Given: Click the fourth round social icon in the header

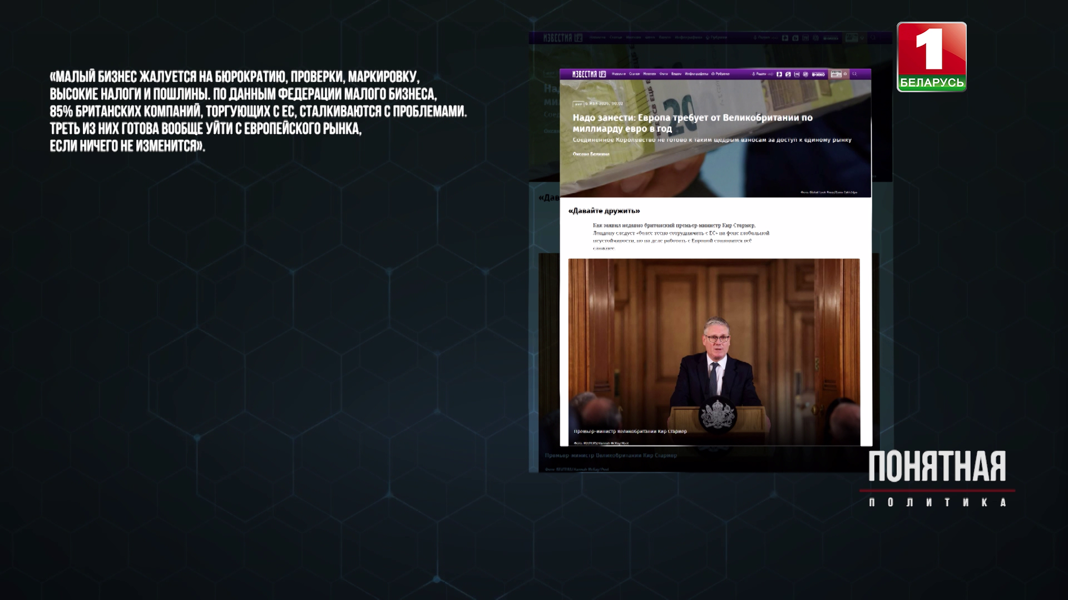Looking at the screenshot, I should tap(805, 74).
